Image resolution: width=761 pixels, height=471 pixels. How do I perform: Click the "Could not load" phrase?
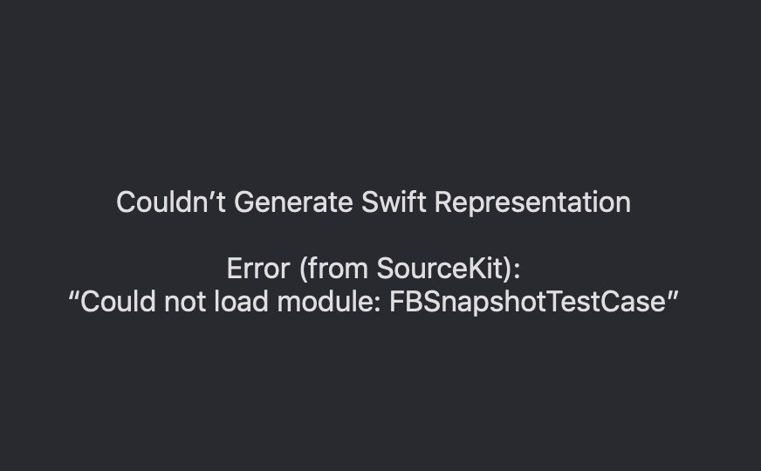[174, 301]
